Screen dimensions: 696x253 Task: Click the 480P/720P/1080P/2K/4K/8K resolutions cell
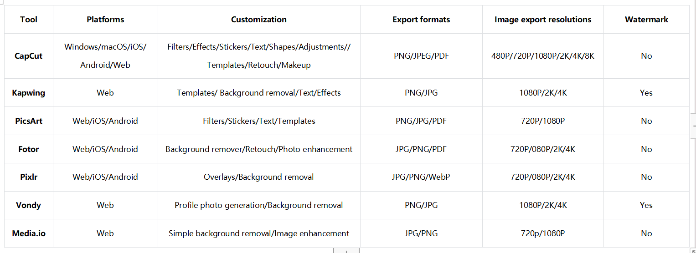click(x=543, y=56)
